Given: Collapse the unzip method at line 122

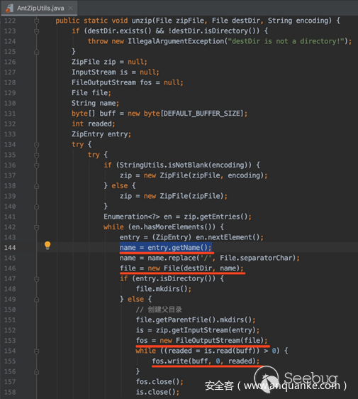Looking at the screenshot, I should [37, 21].
